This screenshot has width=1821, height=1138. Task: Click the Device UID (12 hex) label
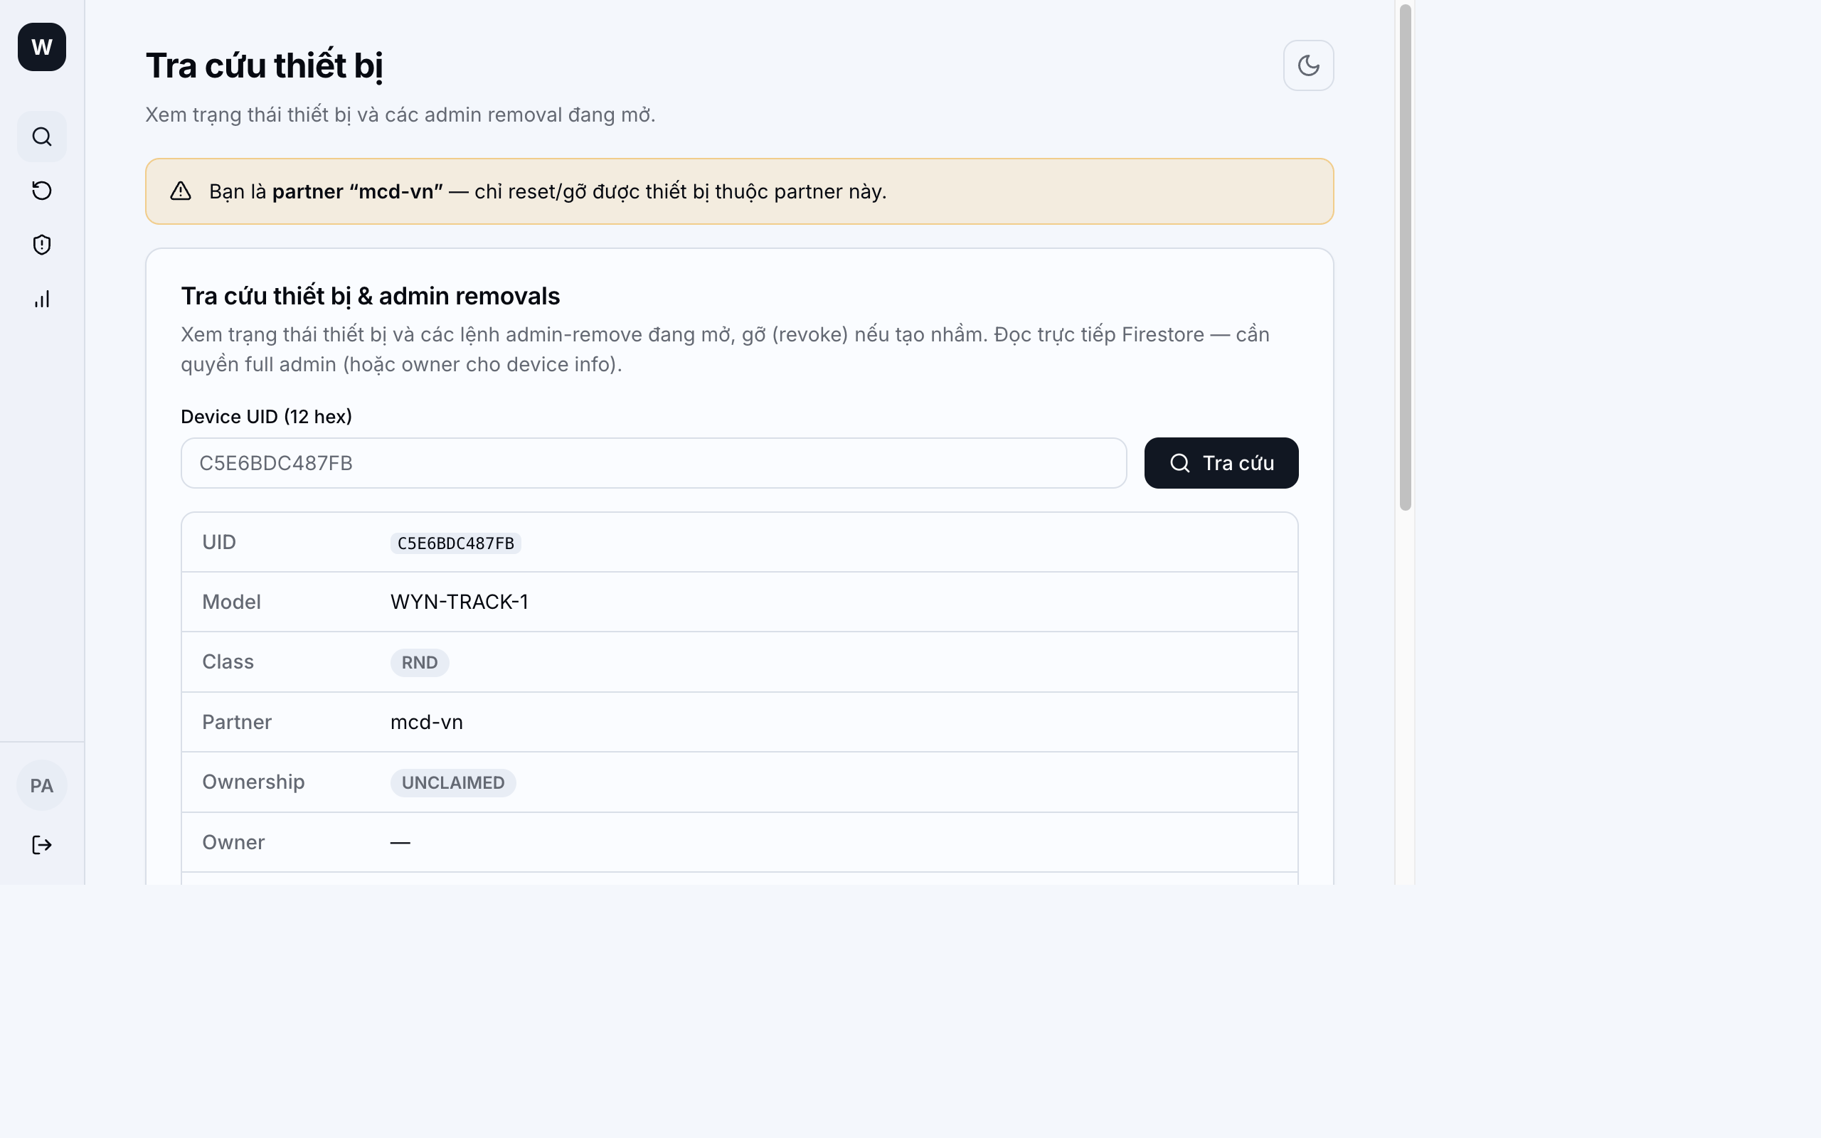coord(266,416)
